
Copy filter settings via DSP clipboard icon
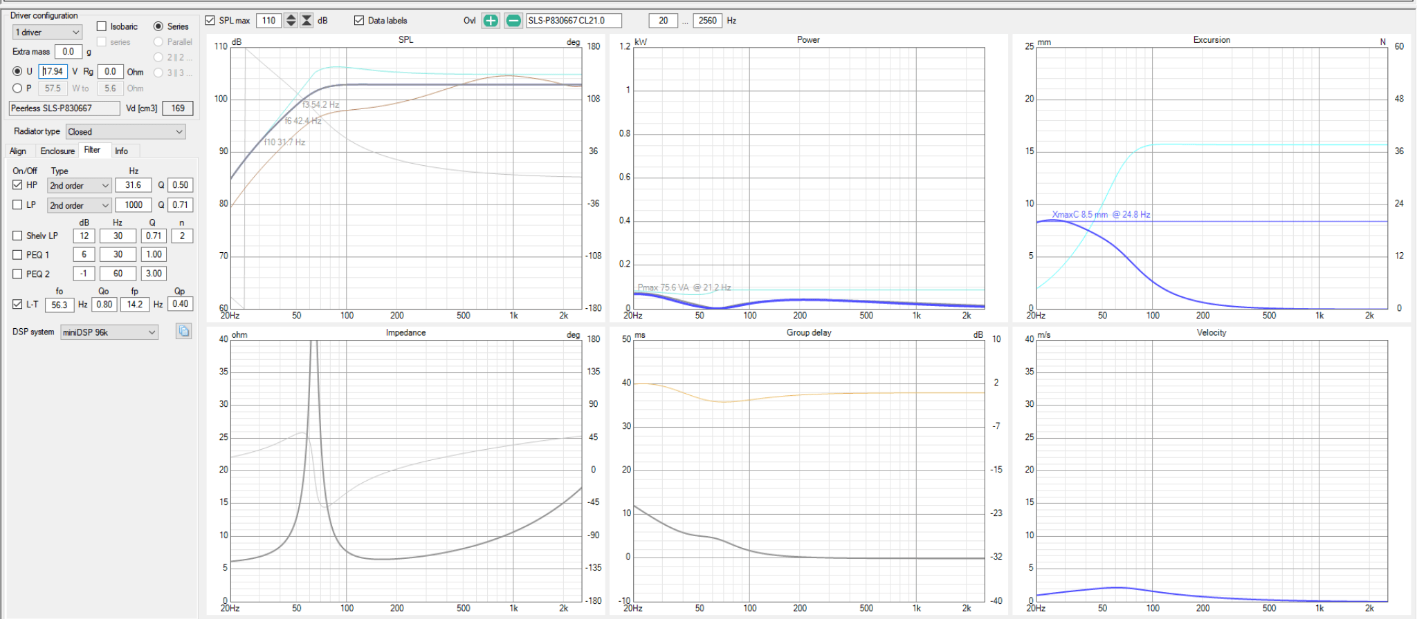[183, 332]
